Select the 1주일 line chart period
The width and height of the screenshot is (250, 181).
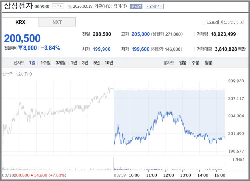click(x=45, y=63)
